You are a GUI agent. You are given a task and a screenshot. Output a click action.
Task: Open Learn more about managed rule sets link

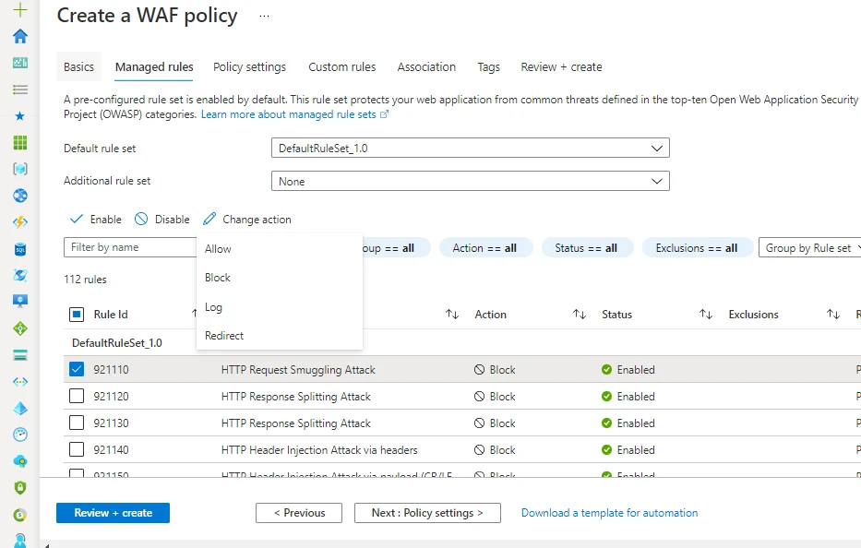click(x=289, y=115)
